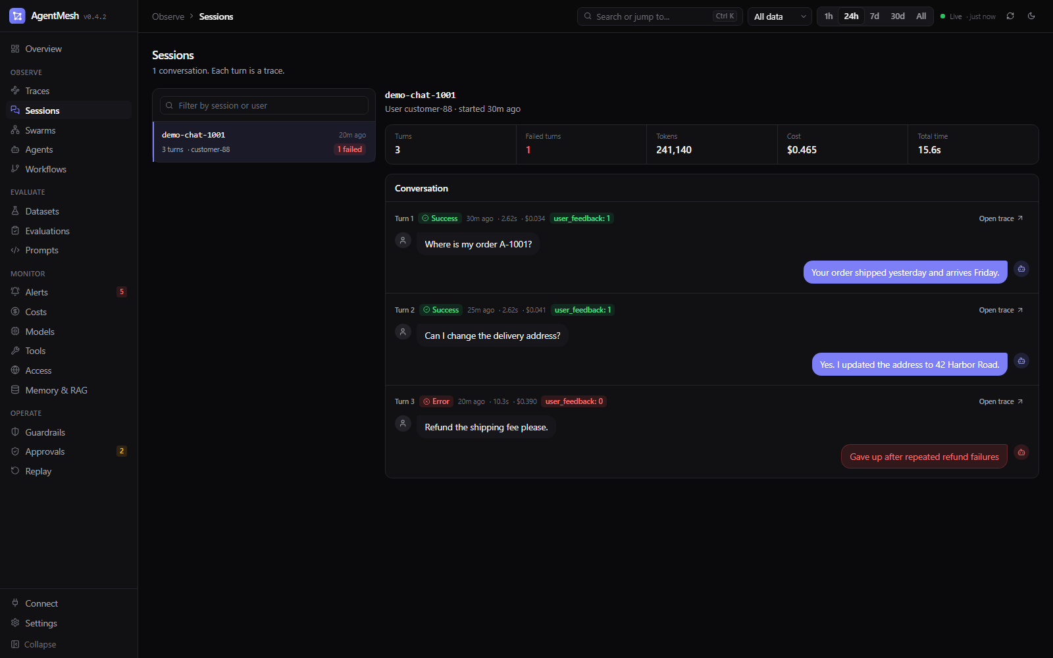Screen dimensions: 1053x658
Task: Open Prompts code icon
Action: (15, 250)
